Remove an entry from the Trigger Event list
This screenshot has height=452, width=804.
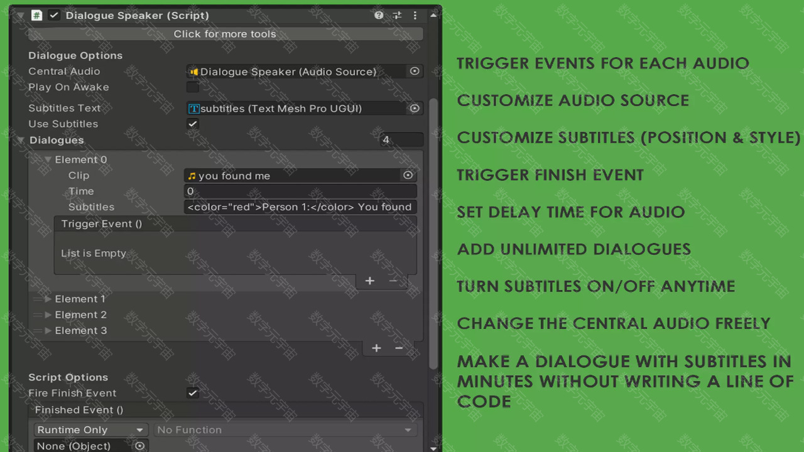393,281
